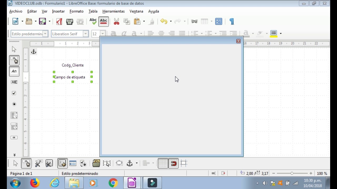Select the Codg_Cliente label
The width and height of the screenshot is (337, 189).
73,65
